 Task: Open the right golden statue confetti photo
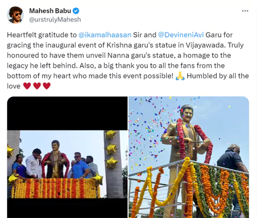point(189,157)
